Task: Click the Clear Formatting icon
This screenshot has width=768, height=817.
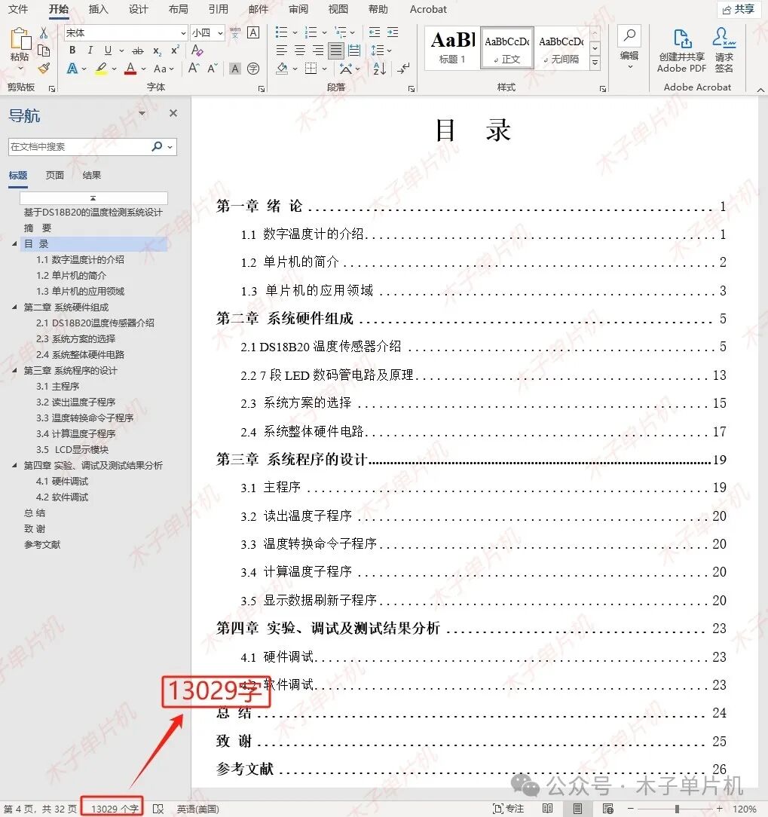Action: tap(197, 50)
